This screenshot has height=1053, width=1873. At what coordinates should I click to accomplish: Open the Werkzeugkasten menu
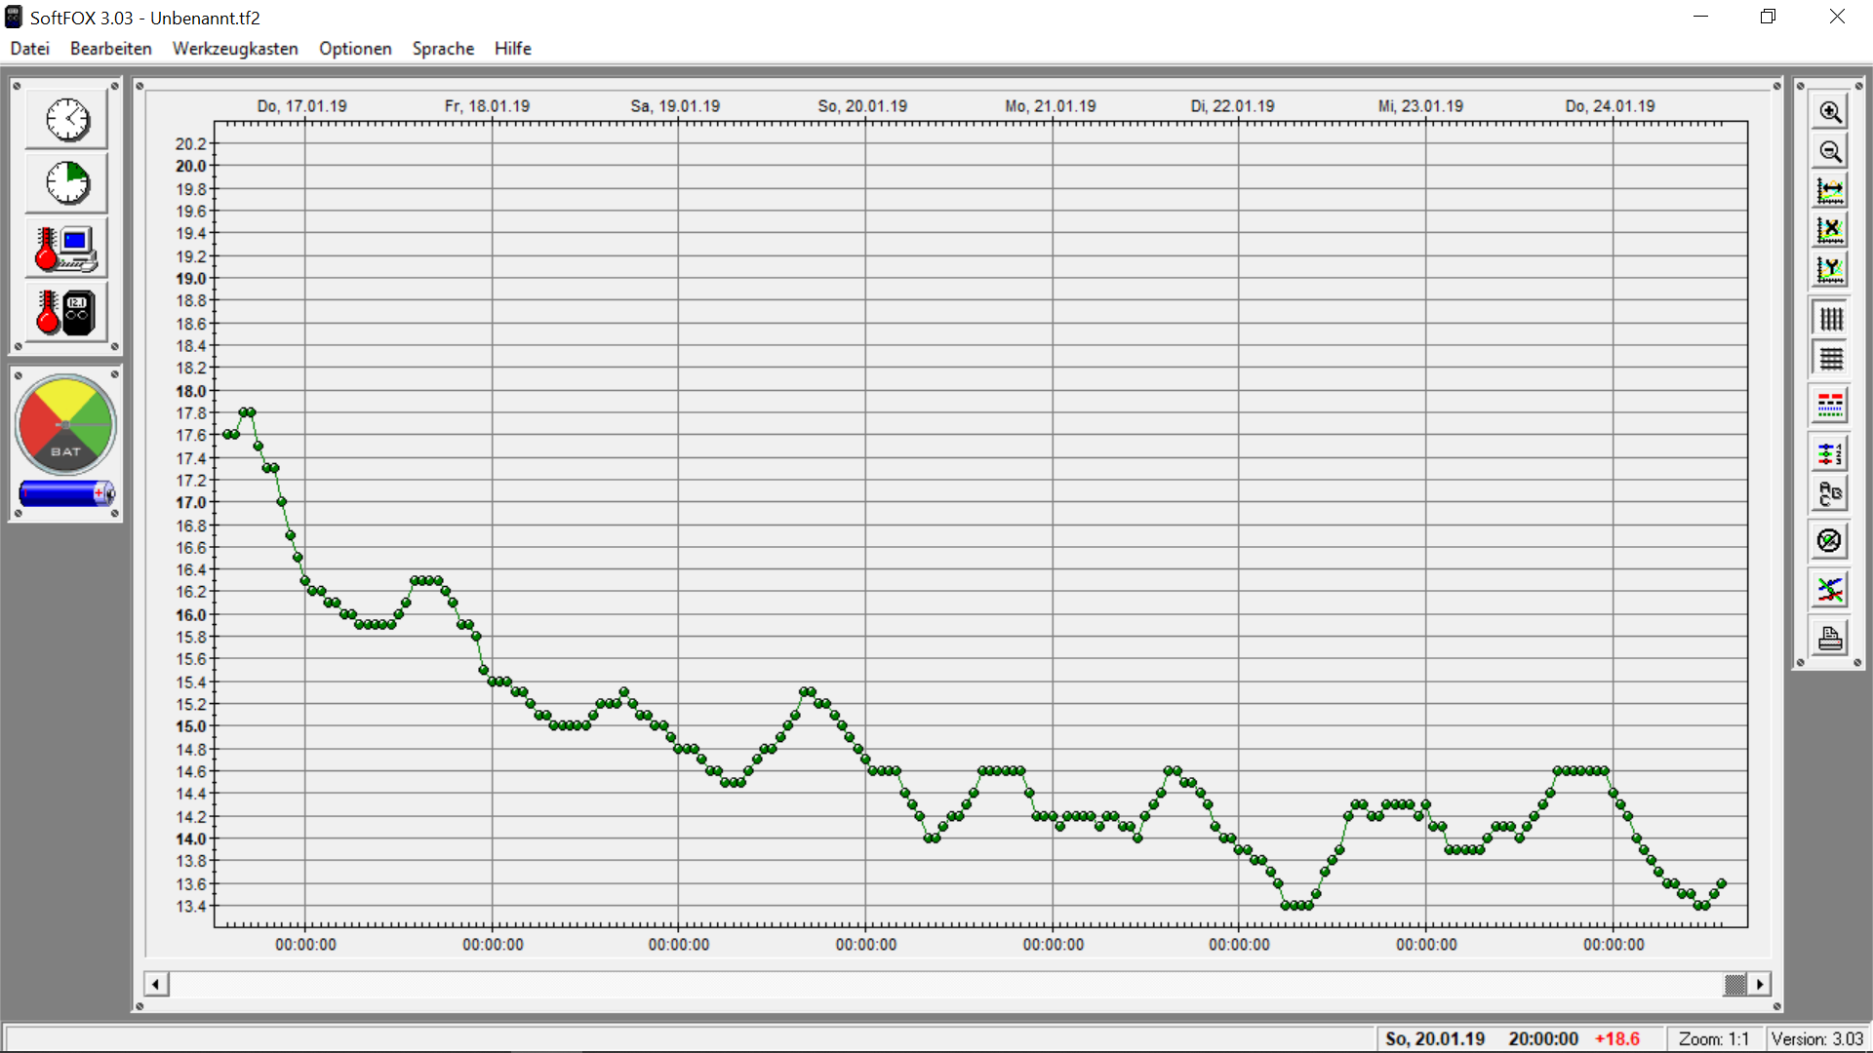(x=235, y=49)
